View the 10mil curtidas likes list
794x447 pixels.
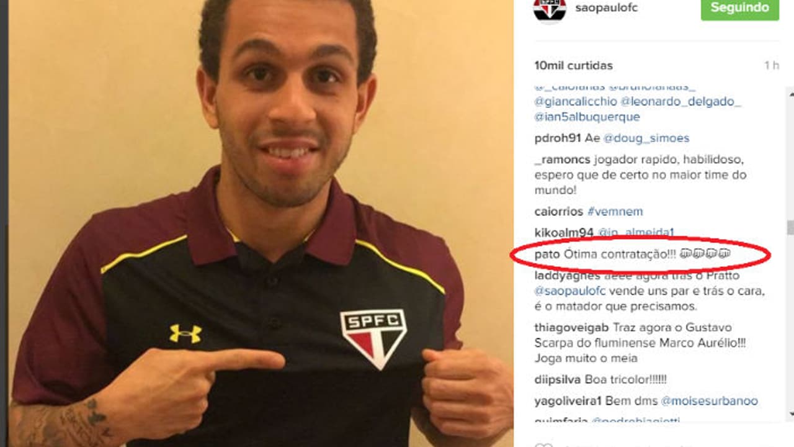tap(573, 65)
